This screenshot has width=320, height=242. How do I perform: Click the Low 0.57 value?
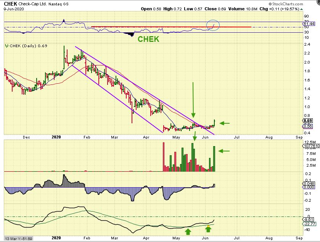pyautogui.click(x=193, y=9)
